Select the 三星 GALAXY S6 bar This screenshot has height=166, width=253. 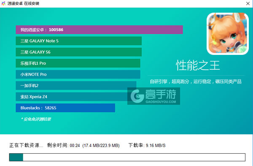78,52
